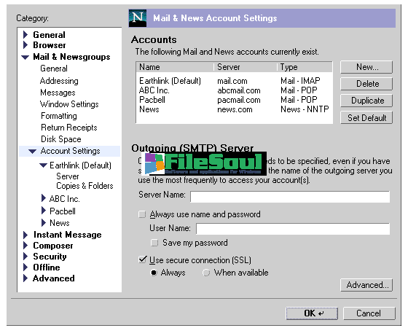The height and width of the screenshot is (328, 408).
Task: Click the FileSoul watermark logo
Action: click(204, 163)
